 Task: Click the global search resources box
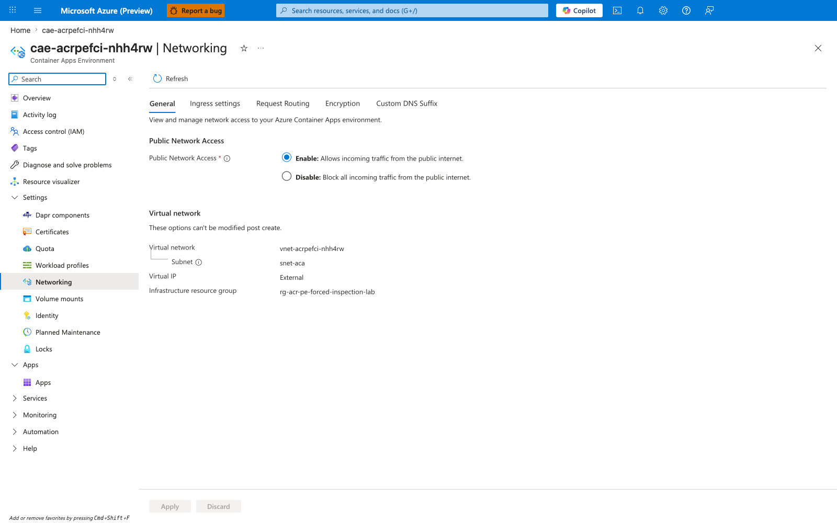(412, 10)
